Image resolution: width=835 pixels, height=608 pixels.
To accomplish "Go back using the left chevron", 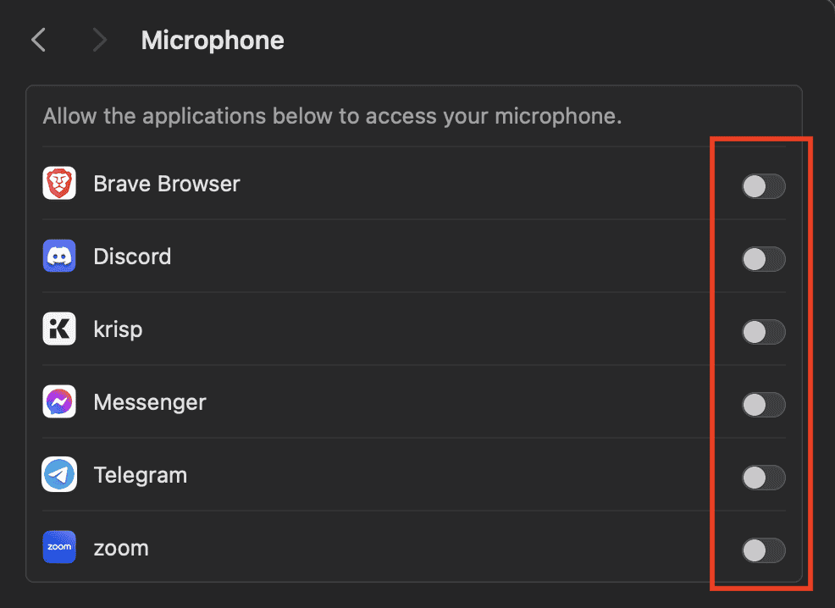I will point(38,40).
